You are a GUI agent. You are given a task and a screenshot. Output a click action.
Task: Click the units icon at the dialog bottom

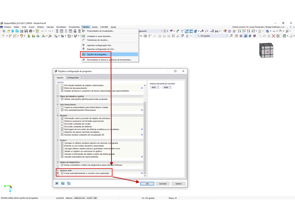point(63,183)
